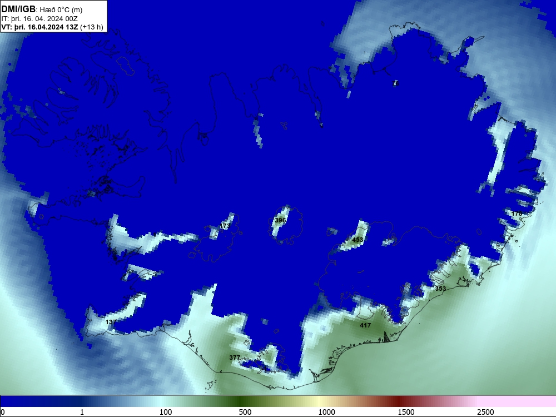Viewport: 556px width, 417px height.
Task: Click the map value label 353
Action: [440, 289]
